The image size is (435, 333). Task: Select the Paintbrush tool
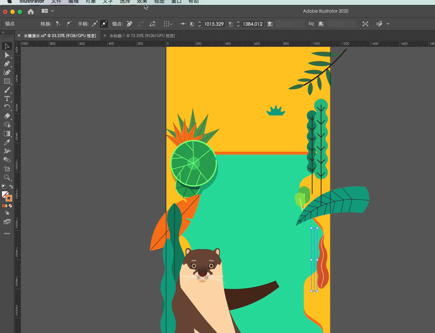[7, 90]
